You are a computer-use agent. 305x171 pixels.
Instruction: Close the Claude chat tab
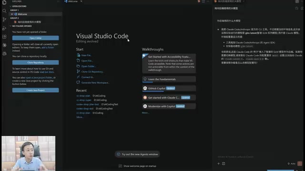tap(244, 1)
